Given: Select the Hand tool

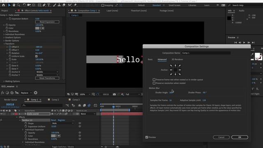Looking at the screenshot, I should click(14, 5).
